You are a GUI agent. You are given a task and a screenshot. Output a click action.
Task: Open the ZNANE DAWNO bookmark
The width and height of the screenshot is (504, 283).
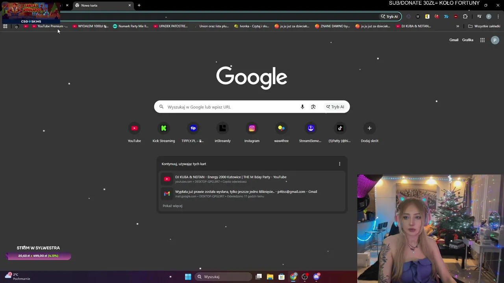pyautogui.click(x=333, y=26)
